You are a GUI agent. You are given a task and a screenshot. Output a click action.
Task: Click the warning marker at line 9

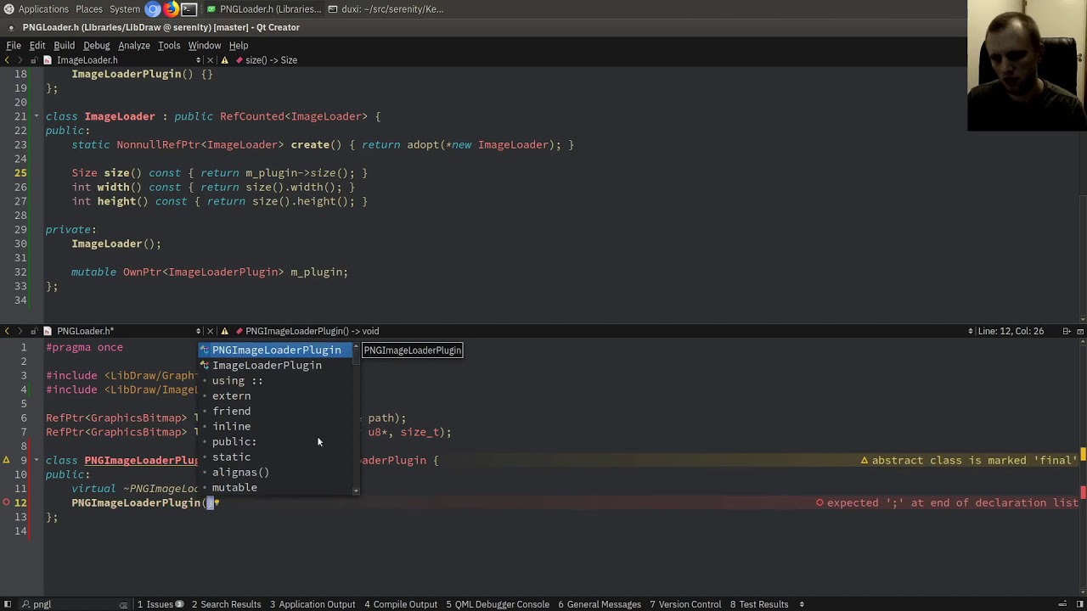coord(6,460)
